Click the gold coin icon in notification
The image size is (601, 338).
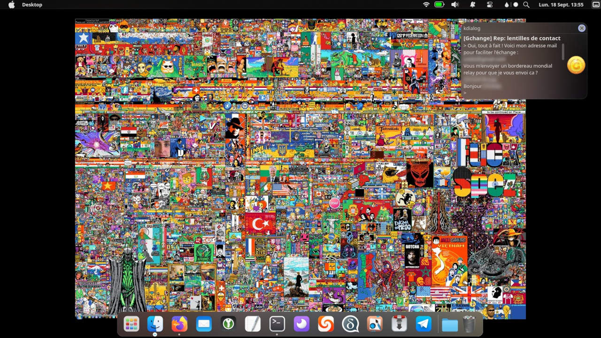(576, 65)
